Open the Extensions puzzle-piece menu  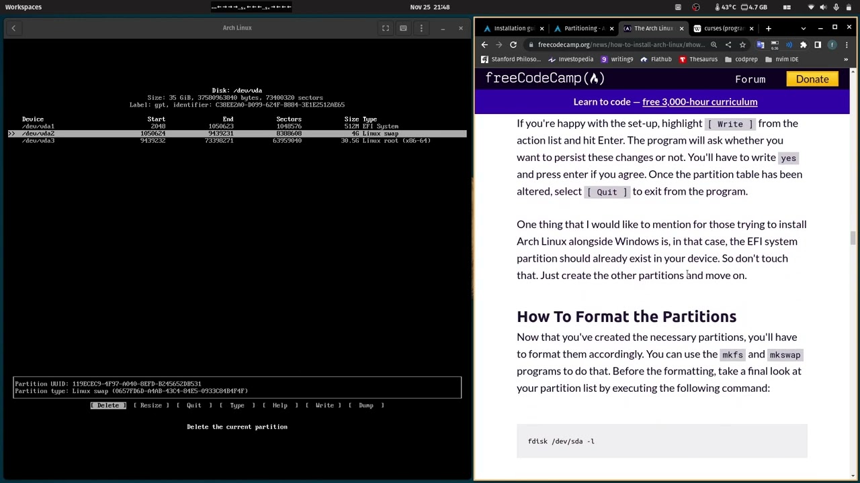pyautogui.click(x=803, y=45)
